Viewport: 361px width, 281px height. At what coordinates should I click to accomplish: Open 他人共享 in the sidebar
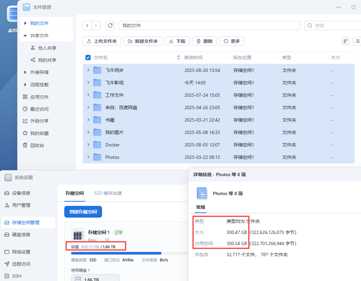click(x=44, y=48)
